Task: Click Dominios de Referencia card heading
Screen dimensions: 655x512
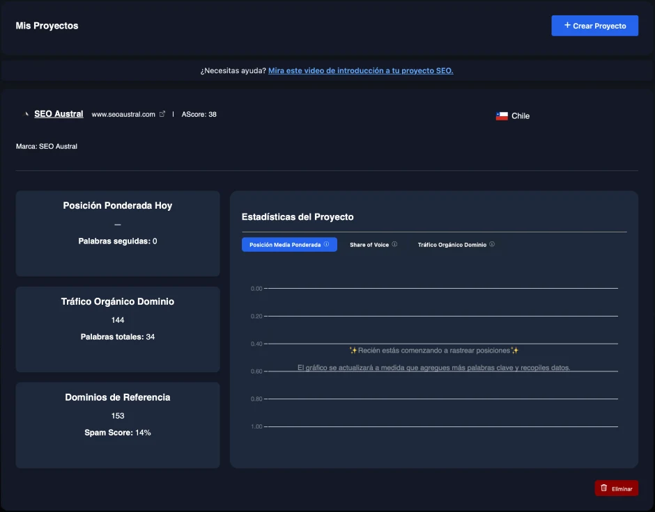Action: 117,397
